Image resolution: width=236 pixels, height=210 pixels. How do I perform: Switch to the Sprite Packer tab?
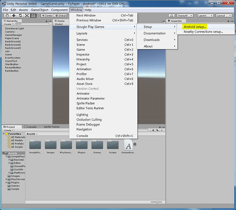(x=52, y=127)
